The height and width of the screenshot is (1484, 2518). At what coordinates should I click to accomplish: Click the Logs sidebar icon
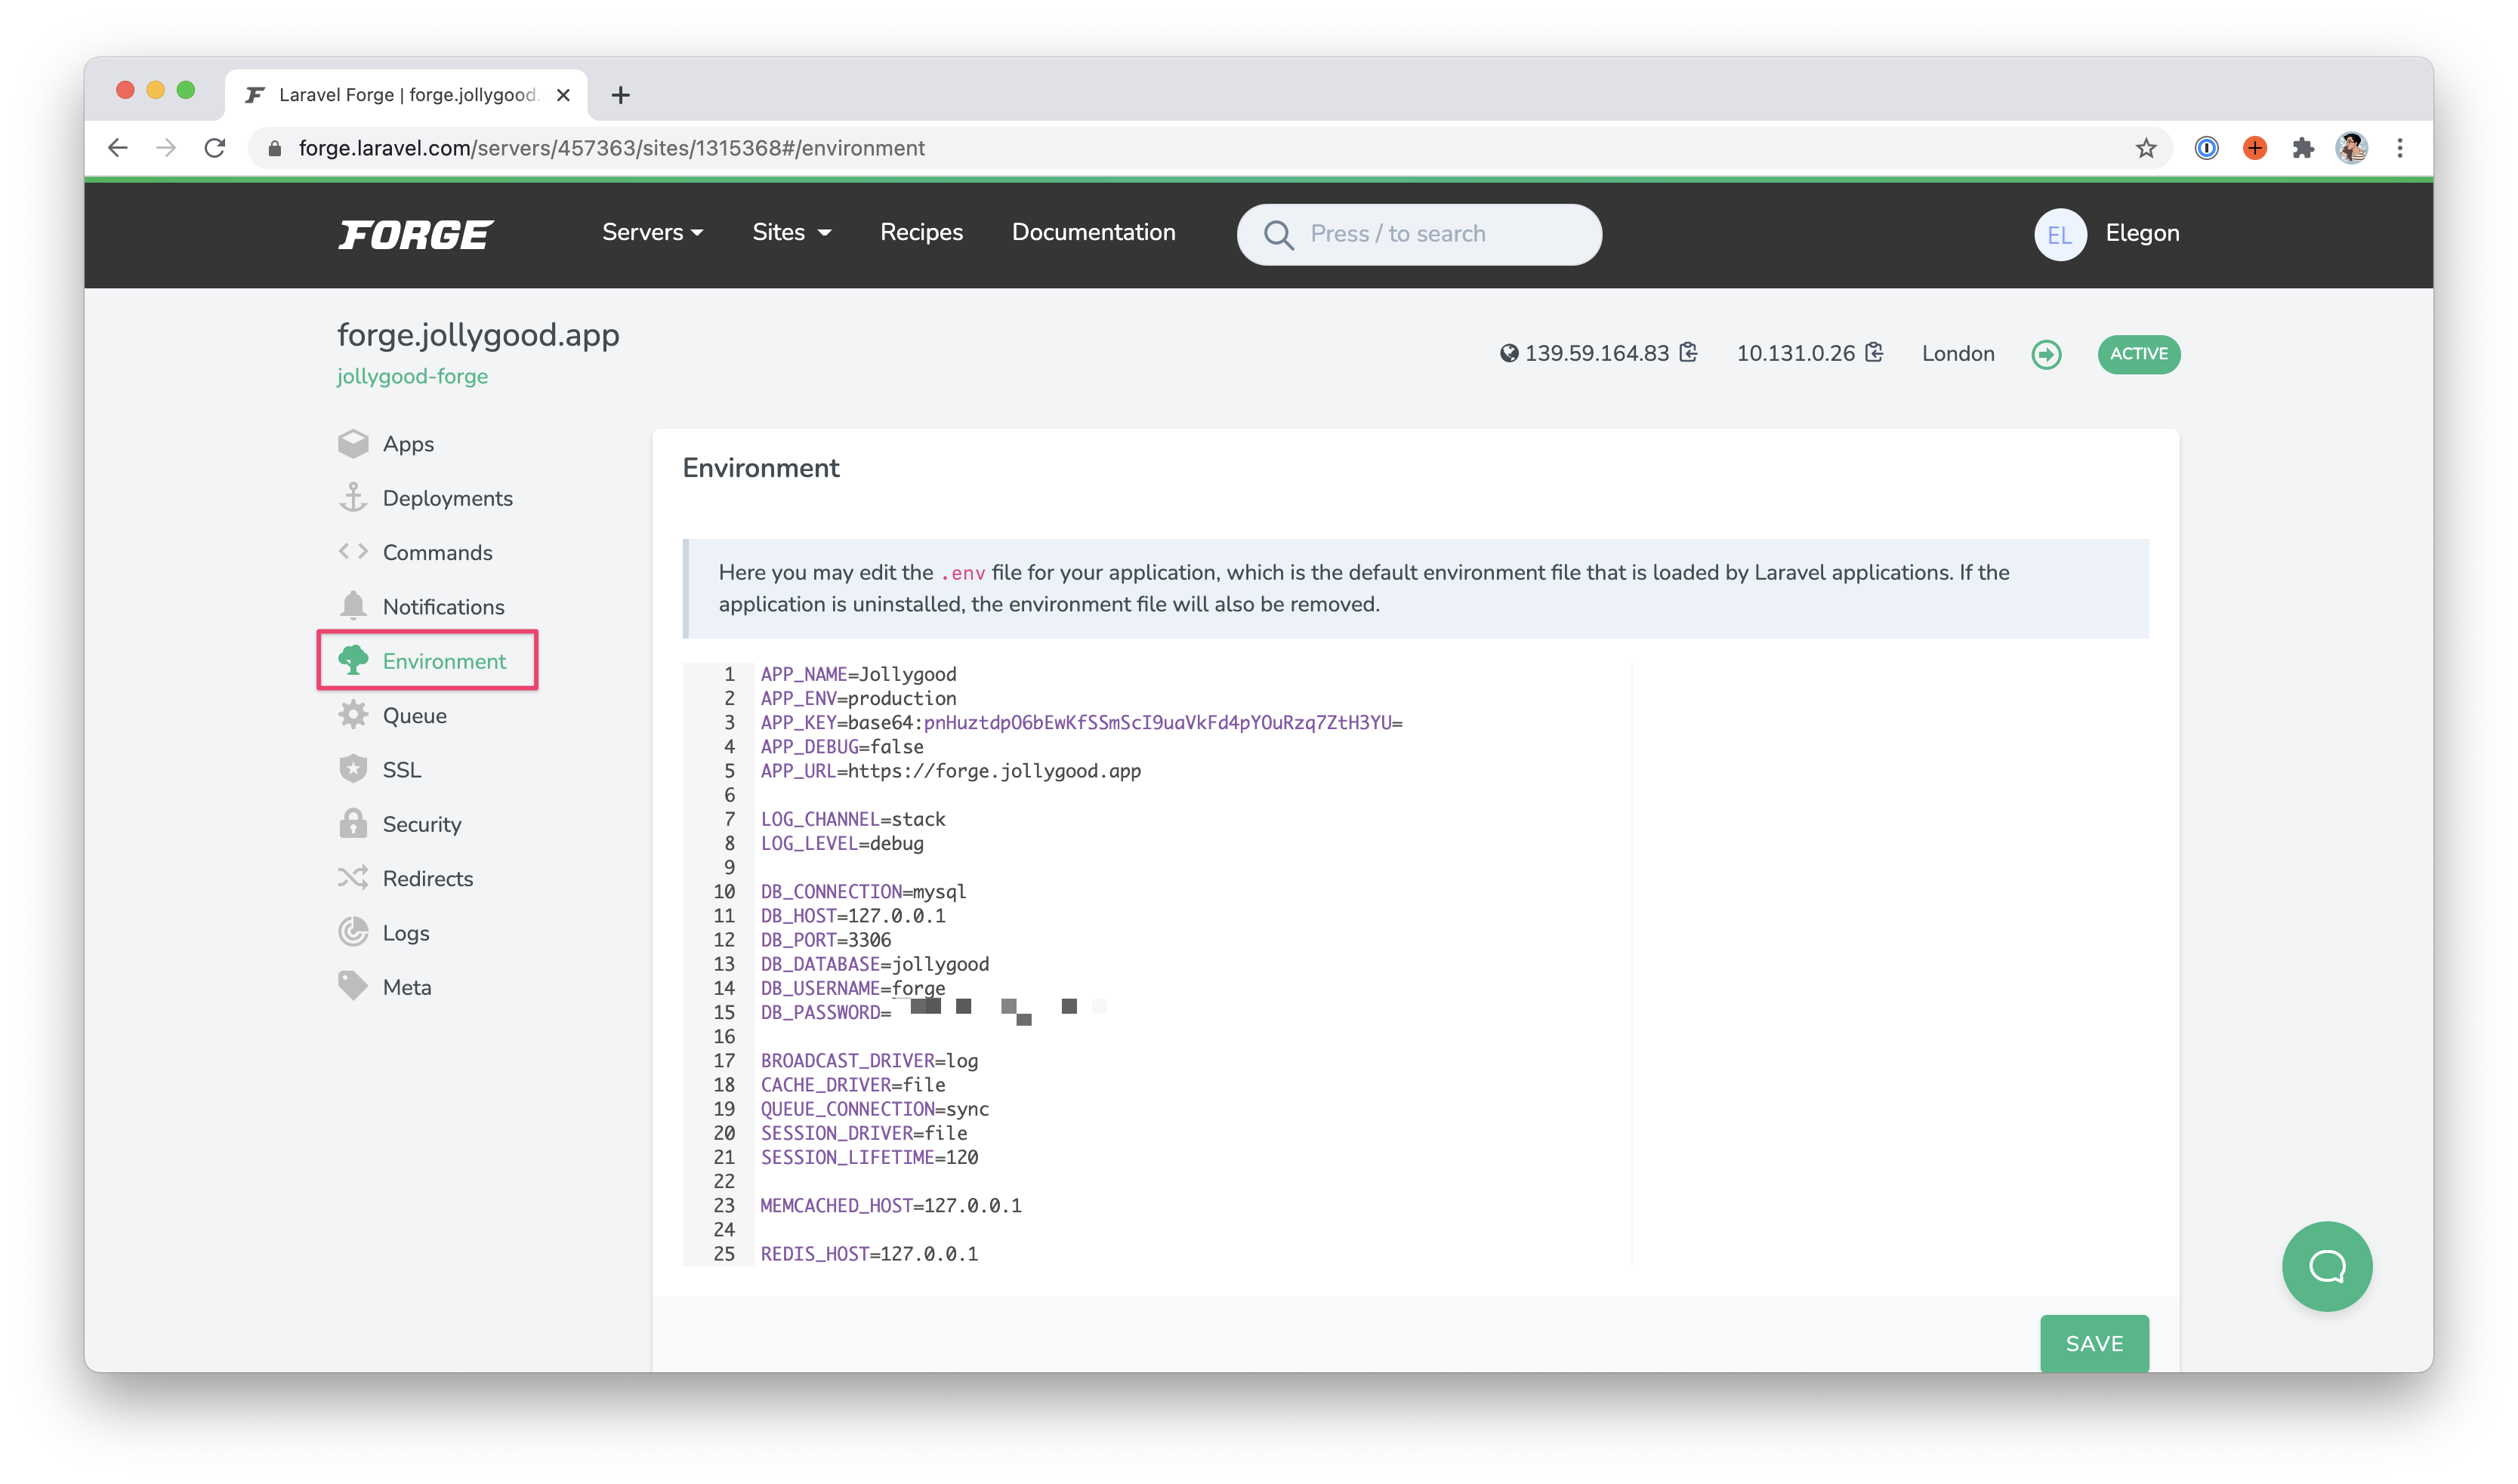coord(353,931)
